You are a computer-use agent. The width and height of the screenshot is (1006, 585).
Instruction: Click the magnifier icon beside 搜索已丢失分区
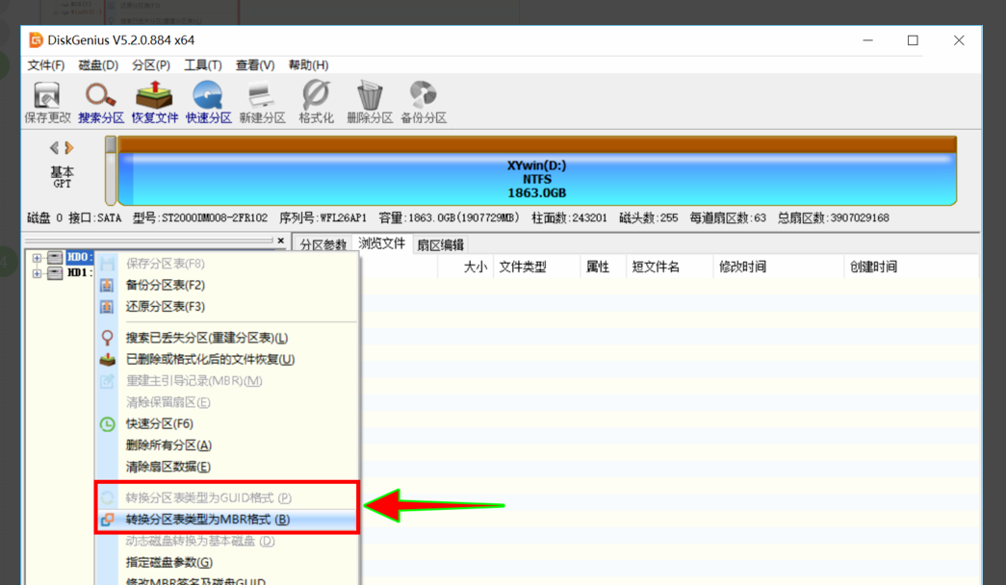107,338
